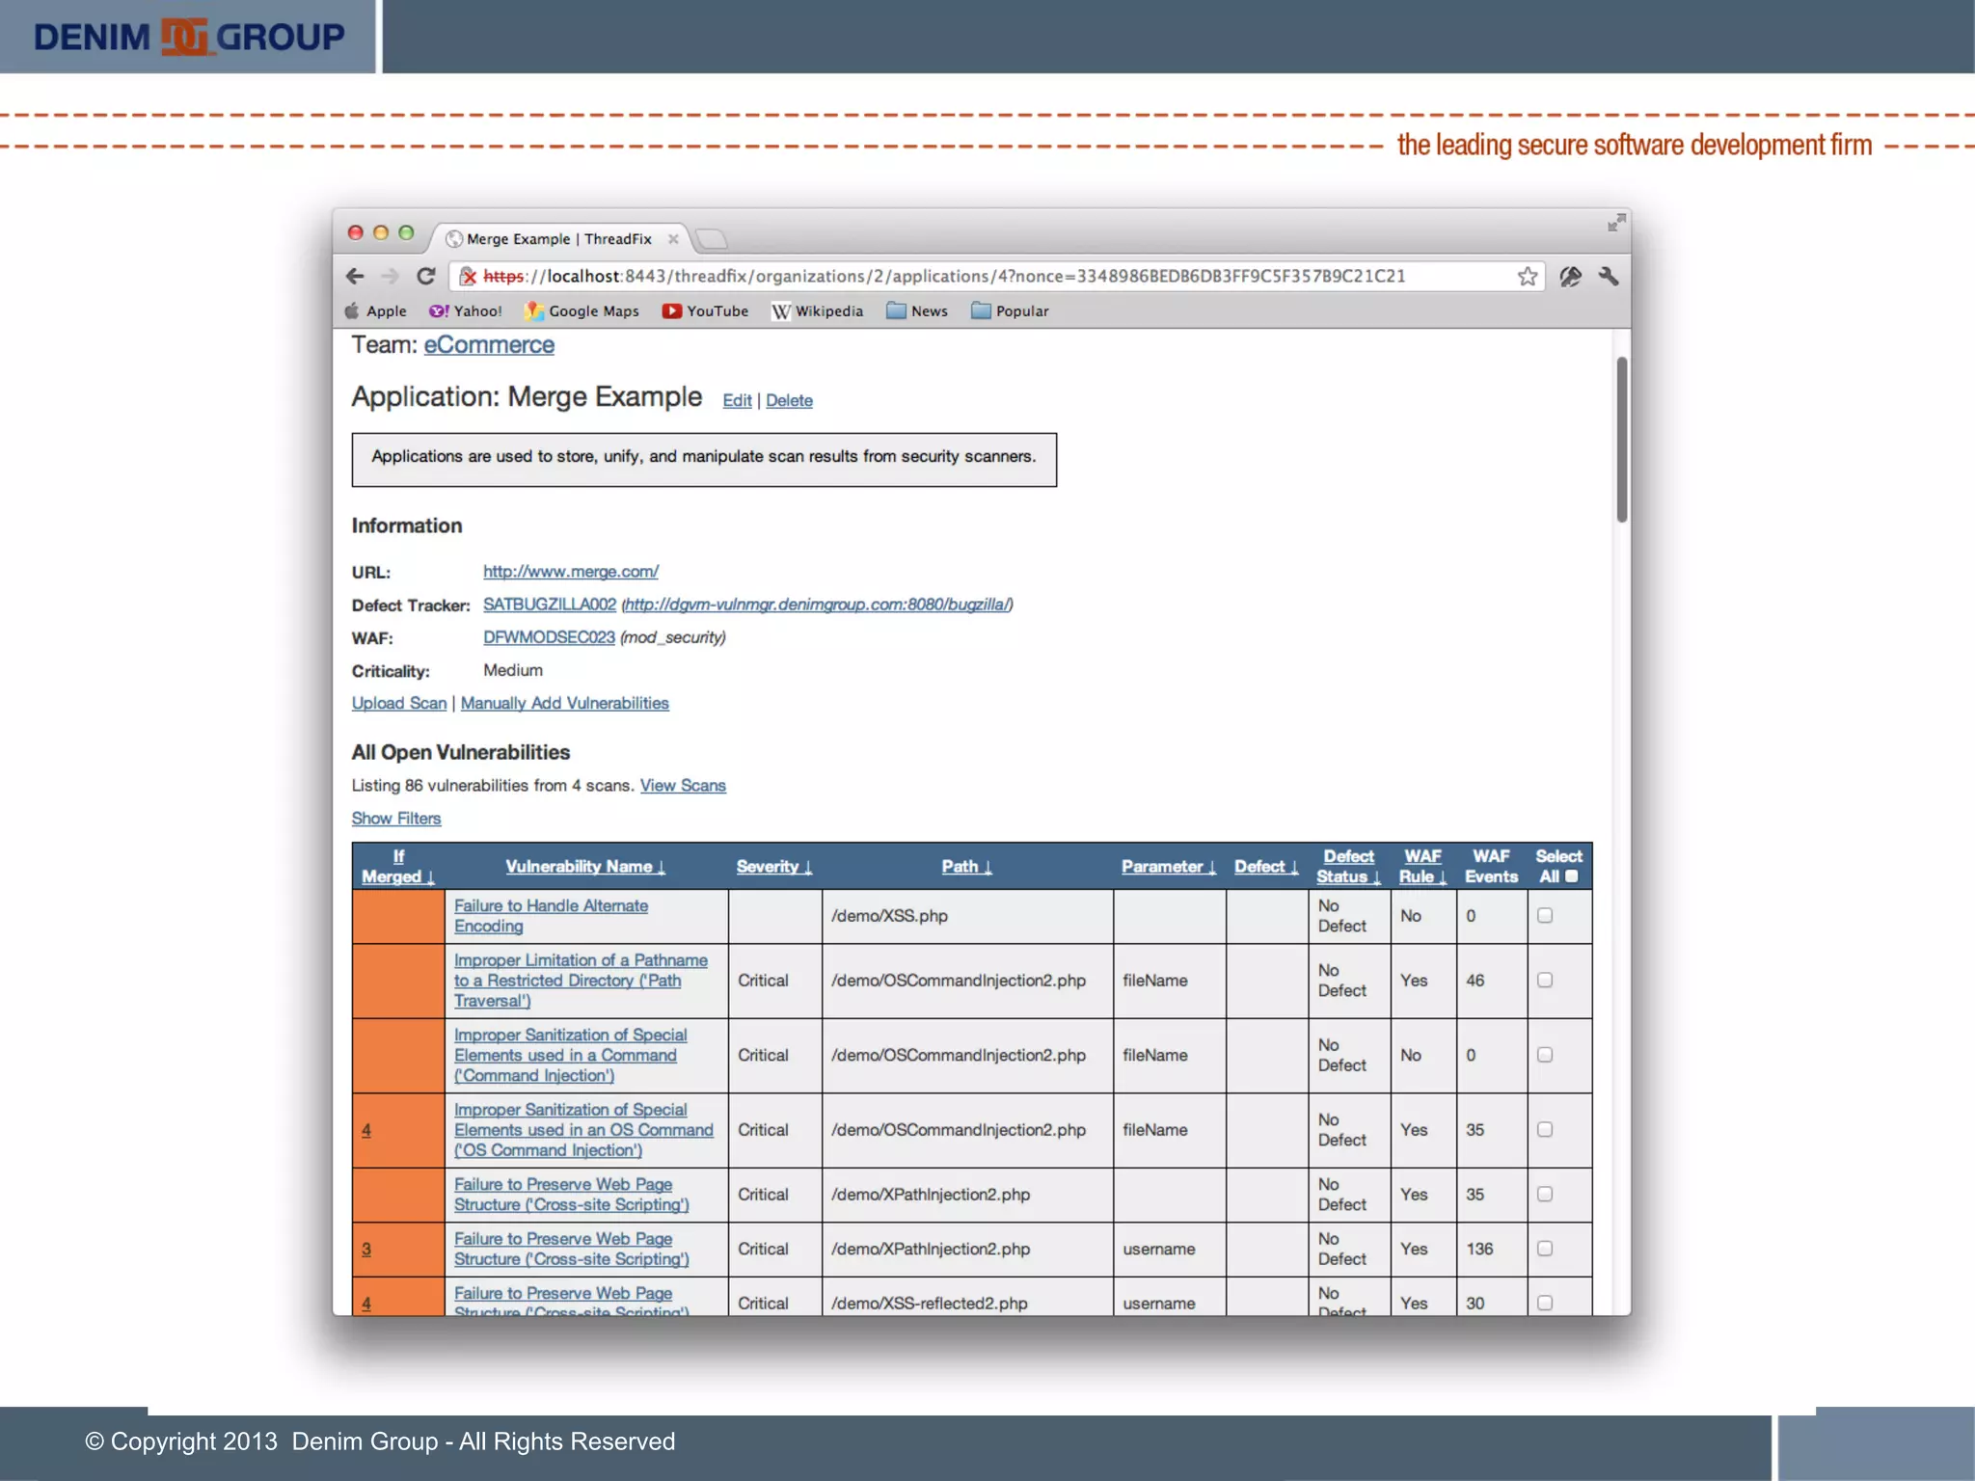
Task: Click the URL address bar field
Action: pyautogui.click(x=964, y=277)
